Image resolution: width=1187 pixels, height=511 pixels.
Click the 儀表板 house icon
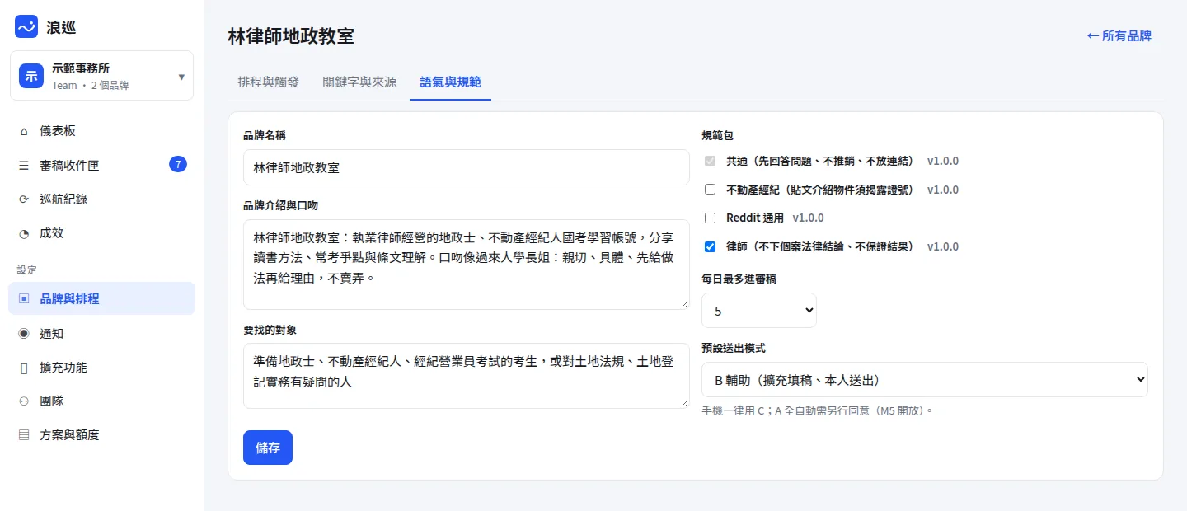pyautogui.click(x=23, y=131)
